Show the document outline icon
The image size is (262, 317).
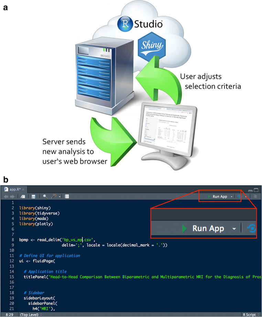255,196
